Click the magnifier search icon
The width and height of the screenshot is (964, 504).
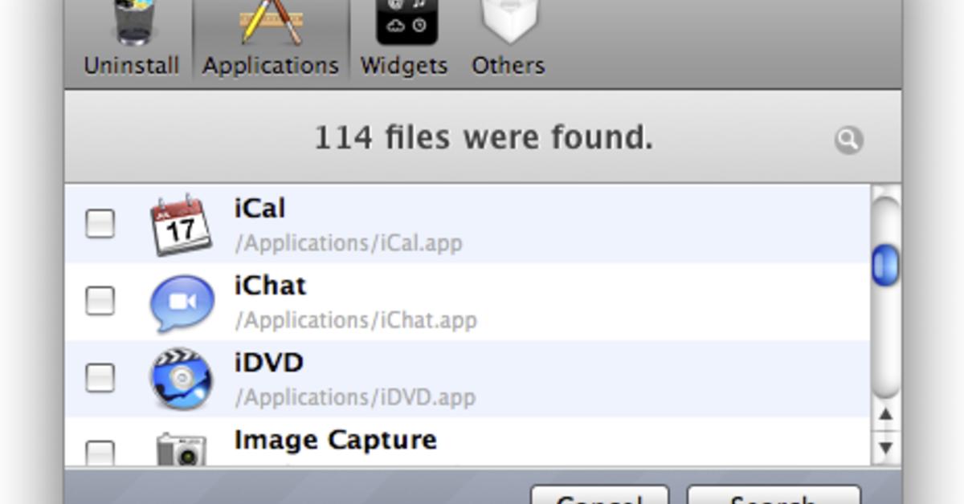[x=848, y=140]
